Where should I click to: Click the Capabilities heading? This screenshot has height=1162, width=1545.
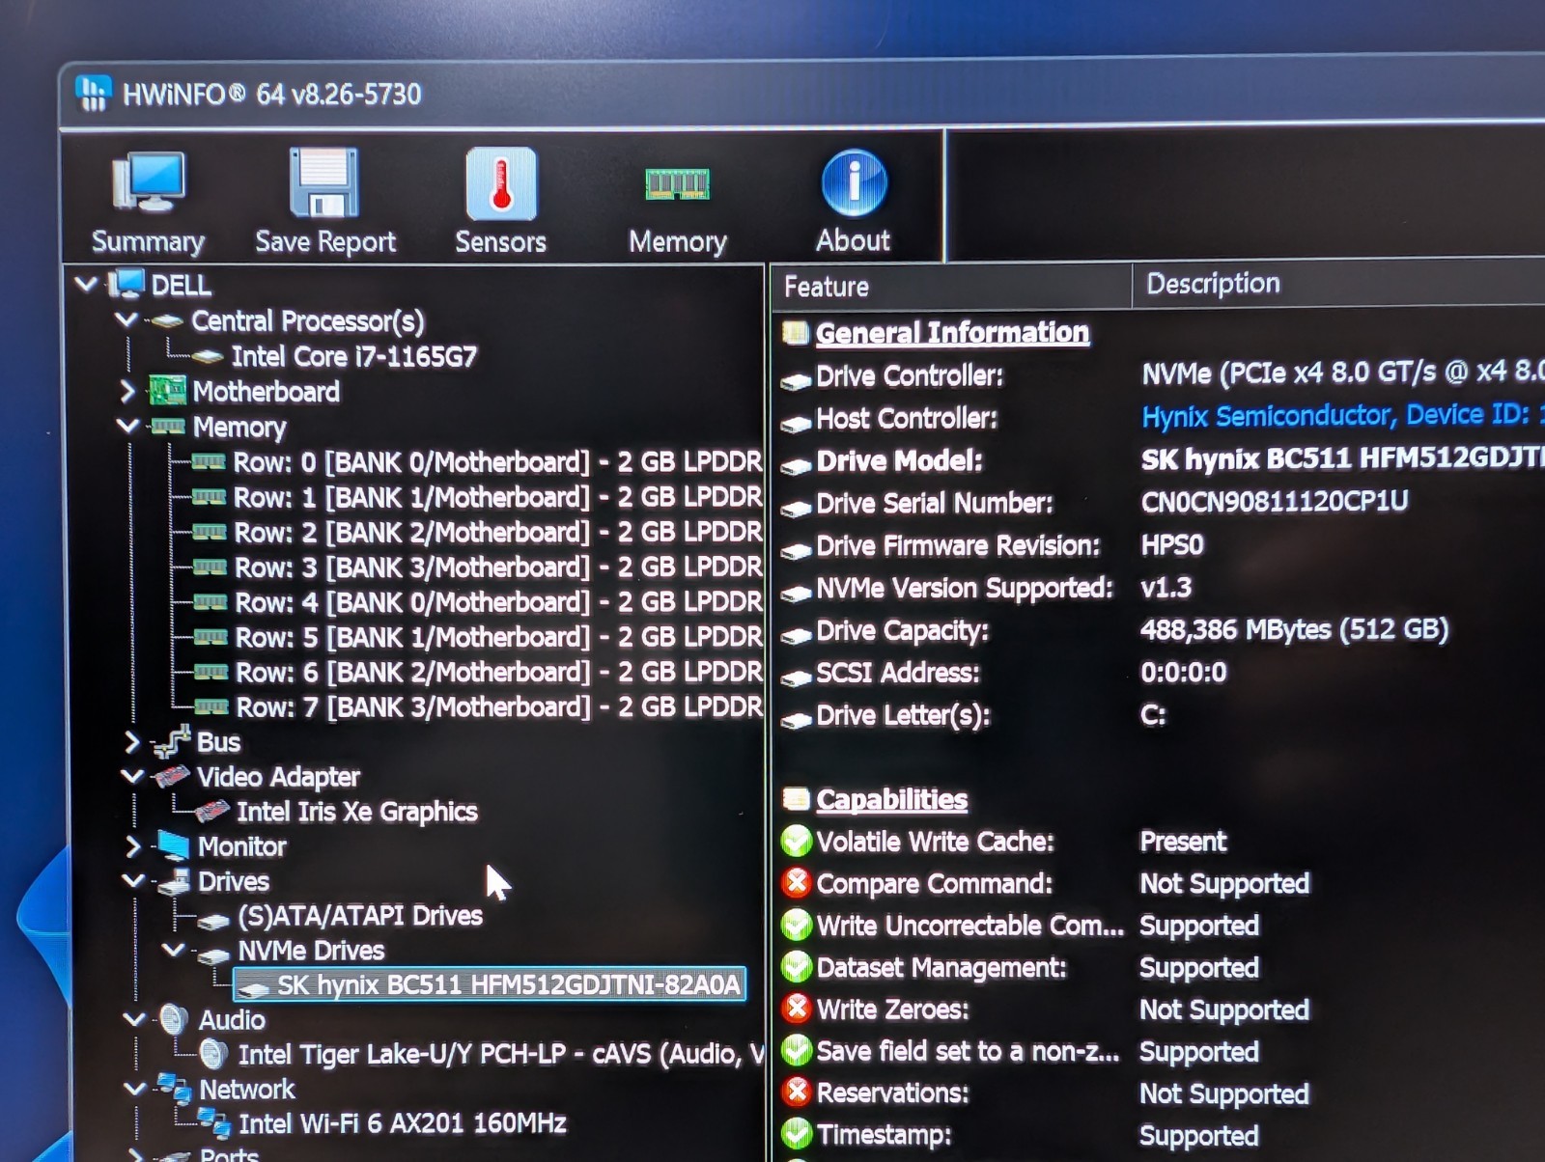tap(891, 799)
